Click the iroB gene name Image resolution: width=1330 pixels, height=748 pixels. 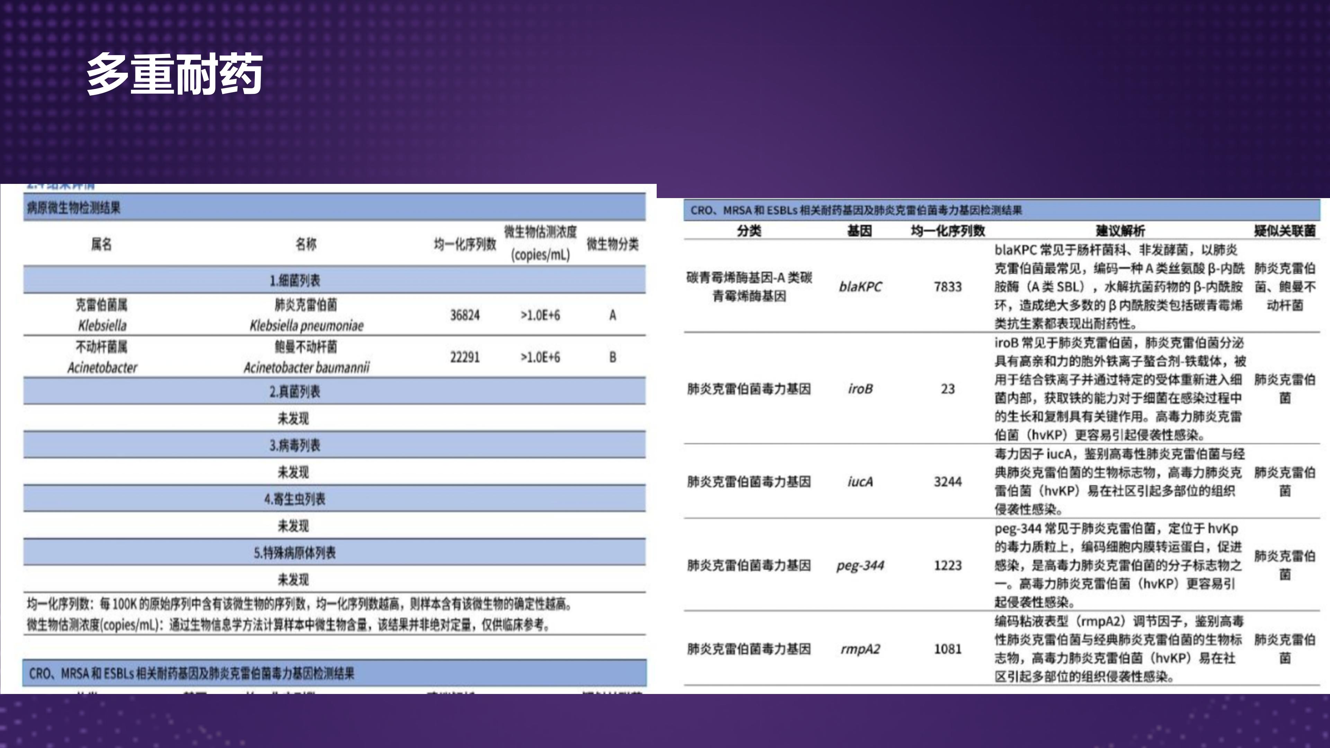pos(860,389)
